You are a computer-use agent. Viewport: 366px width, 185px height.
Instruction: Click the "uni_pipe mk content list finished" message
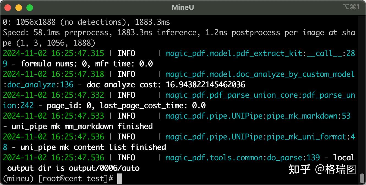point(93,147)
